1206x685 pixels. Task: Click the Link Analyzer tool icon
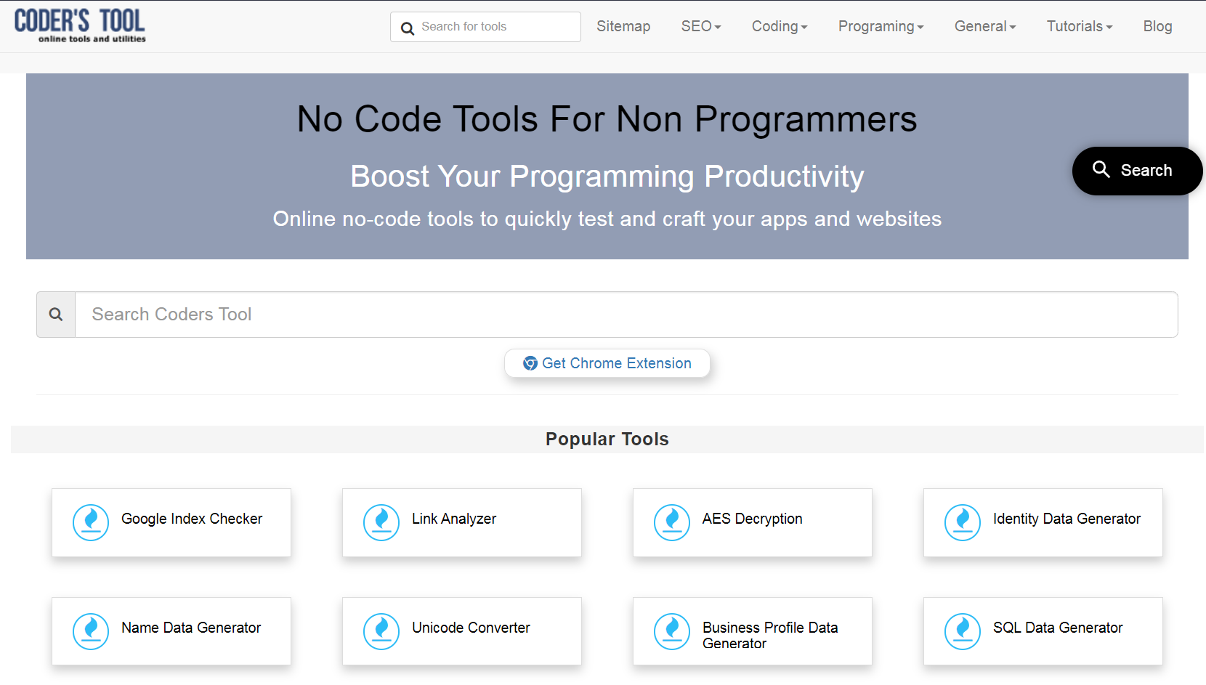point(381,522)
